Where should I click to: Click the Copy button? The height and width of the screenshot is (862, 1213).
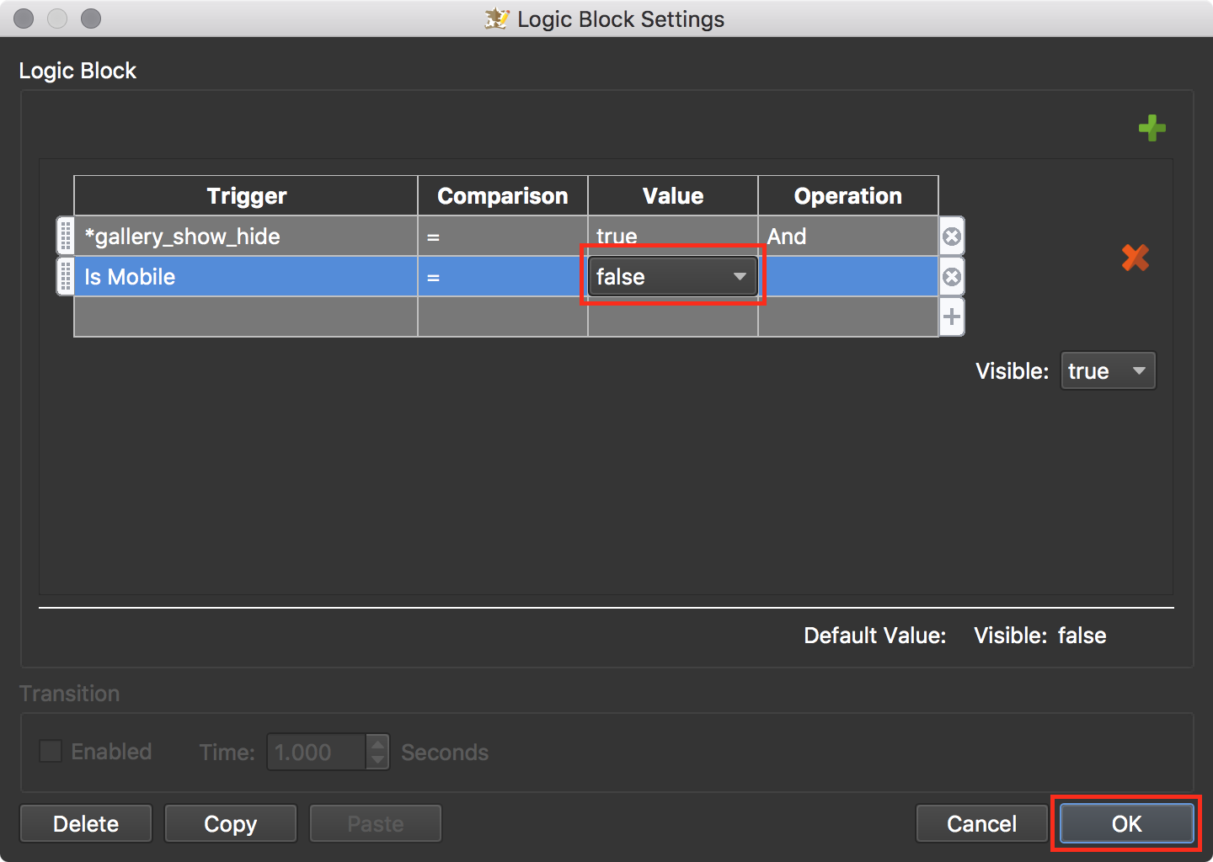coord(231,823)
